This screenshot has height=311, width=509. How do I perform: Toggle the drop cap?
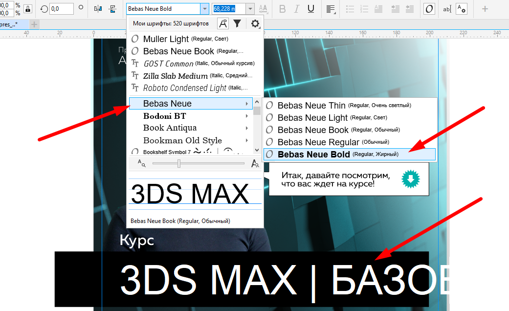378,9
